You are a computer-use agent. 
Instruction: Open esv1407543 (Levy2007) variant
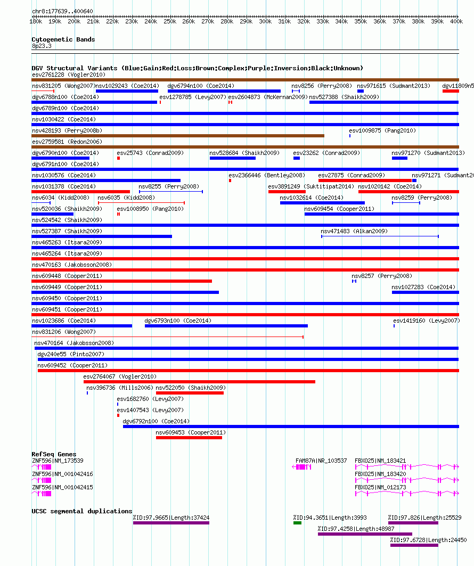pos(118,415)
